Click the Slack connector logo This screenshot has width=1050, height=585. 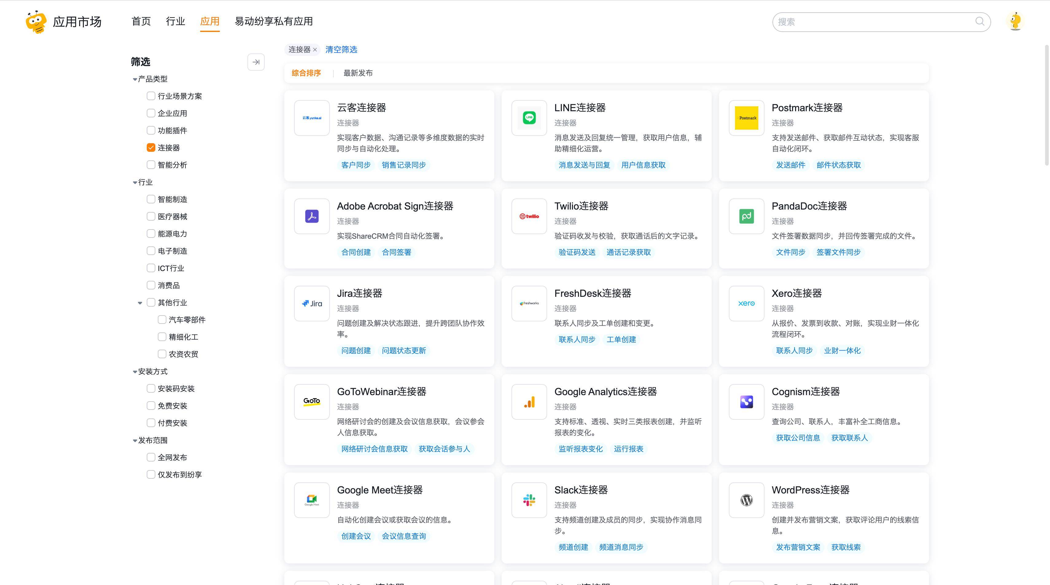pyautogui.click(x=529, y=500)
